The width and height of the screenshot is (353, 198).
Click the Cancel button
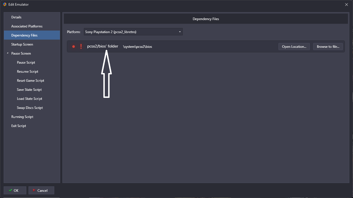pos(41,190)
